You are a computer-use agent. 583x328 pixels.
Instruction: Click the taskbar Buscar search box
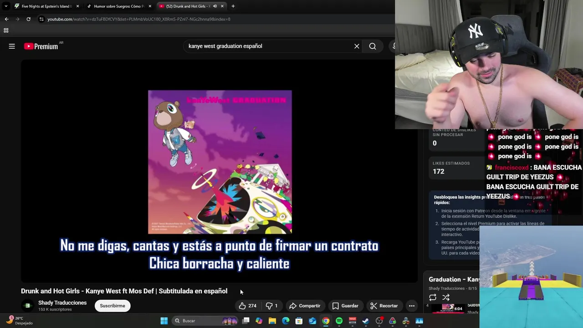pyautogui.click(x=205, y=321)
